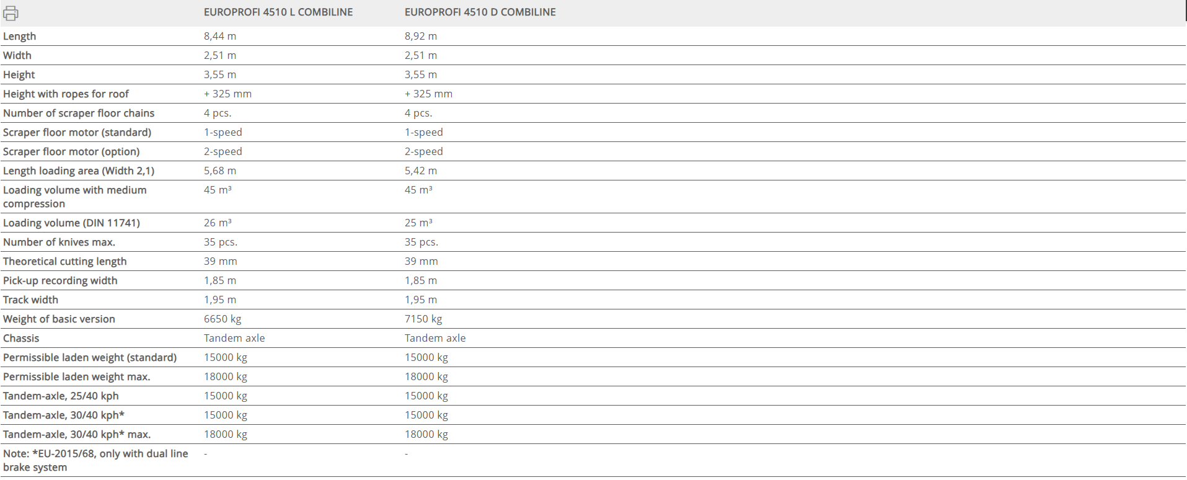This screenshot has width=1187, height=480.
Task: Click the 6650 kg basic weight value
Action: (223, 319)
